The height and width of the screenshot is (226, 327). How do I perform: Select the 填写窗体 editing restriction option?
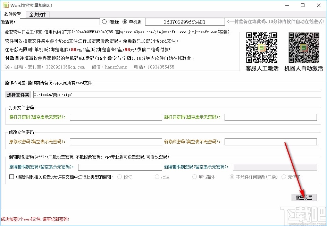point(194,177)
